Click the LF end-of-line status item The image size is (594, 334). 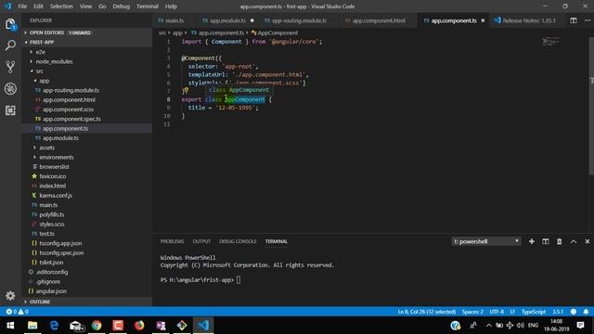512,312
